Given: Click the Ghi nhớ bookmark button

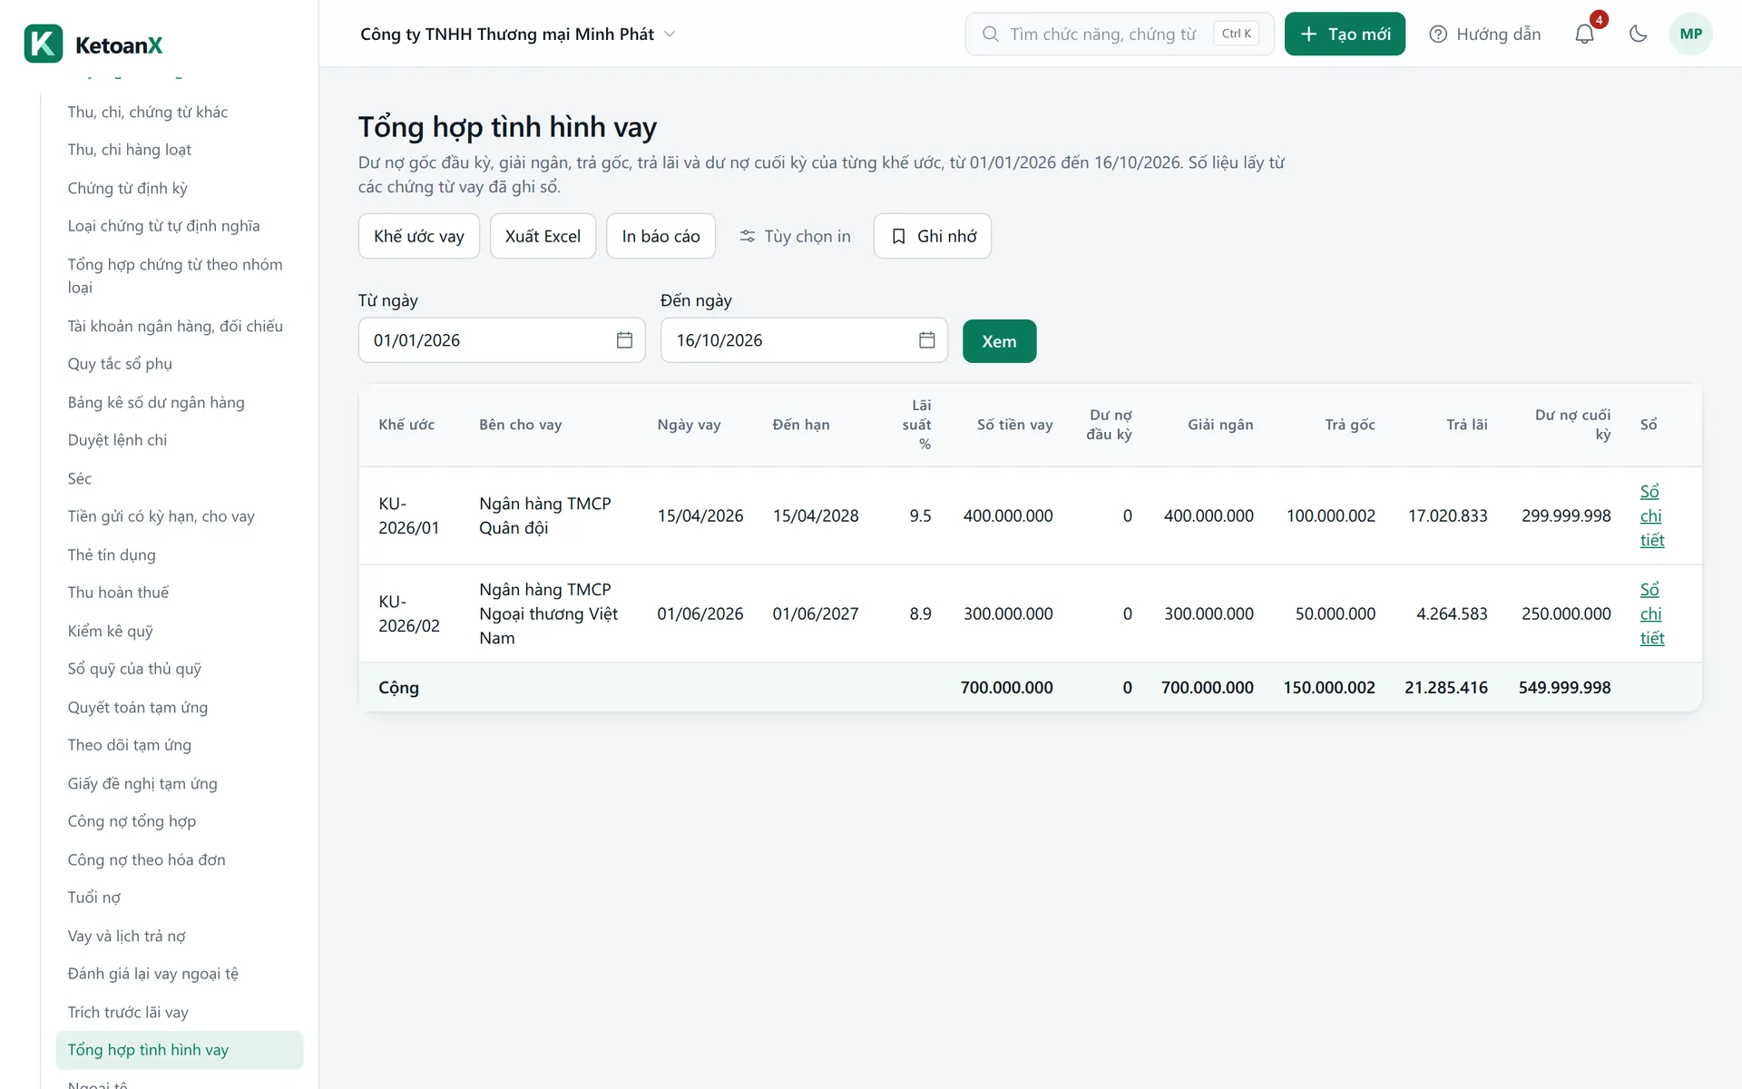Looking at the screenshot, I should (x=933, y=236).
